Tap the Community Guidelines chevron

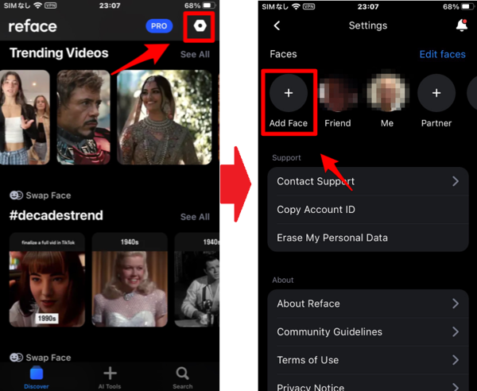[x=456, y=331]
